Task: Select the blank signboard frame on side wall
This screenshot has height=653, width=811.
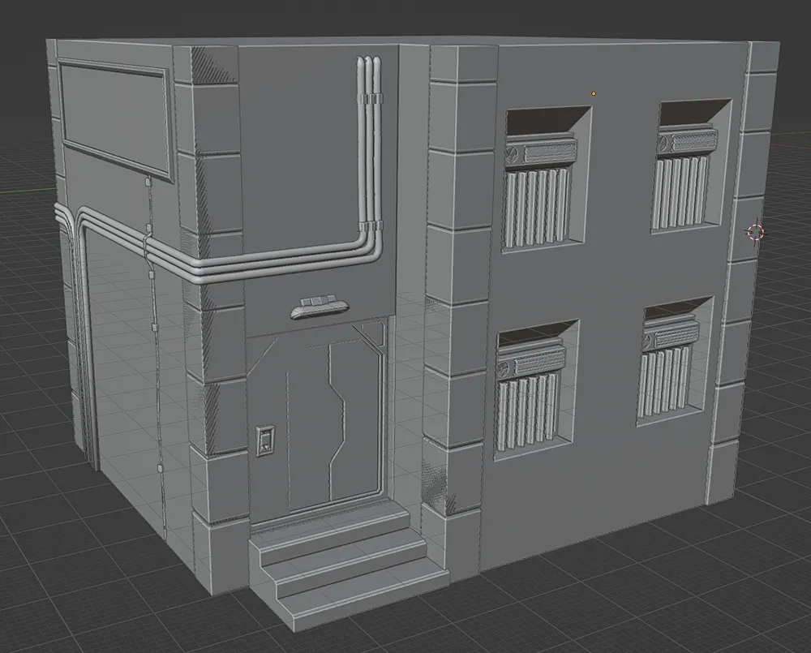Action: point(115,118)
